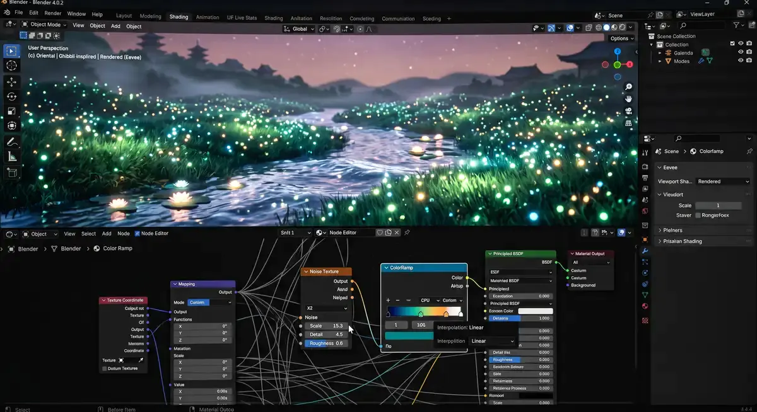Open the File menu
Image resolution: width=757 pixels, height=412 pixels.
click(x=18, y=13)
